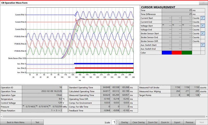Screen dimensions: 208x125
Task: Click the green Pole 3 color swatch
Action: pos(187,52)
